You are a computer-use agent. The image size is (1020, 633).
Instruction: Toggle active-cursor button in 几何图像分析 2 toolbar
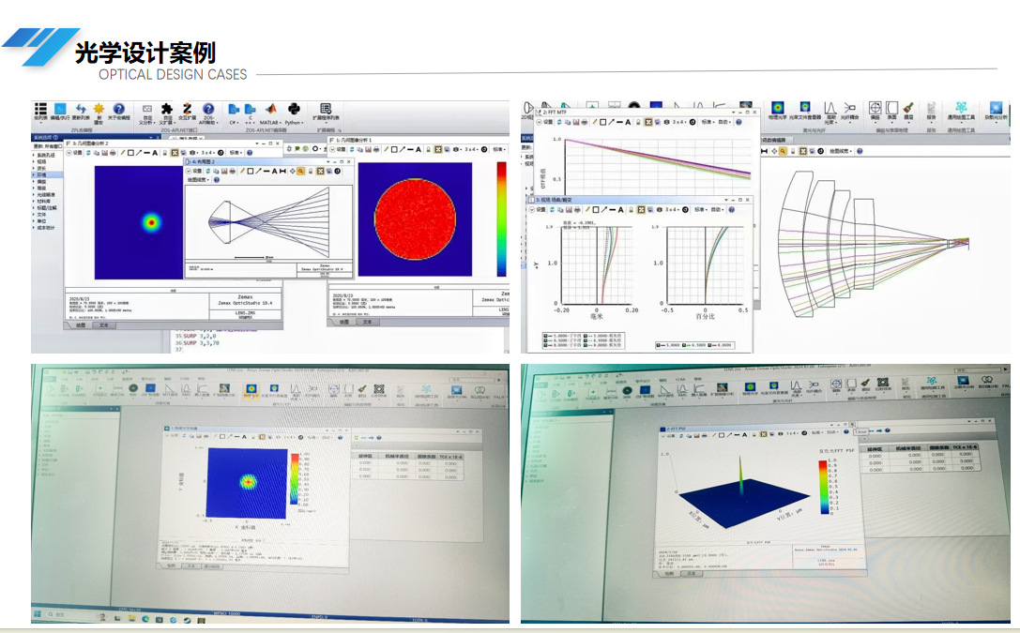(175, 153)
